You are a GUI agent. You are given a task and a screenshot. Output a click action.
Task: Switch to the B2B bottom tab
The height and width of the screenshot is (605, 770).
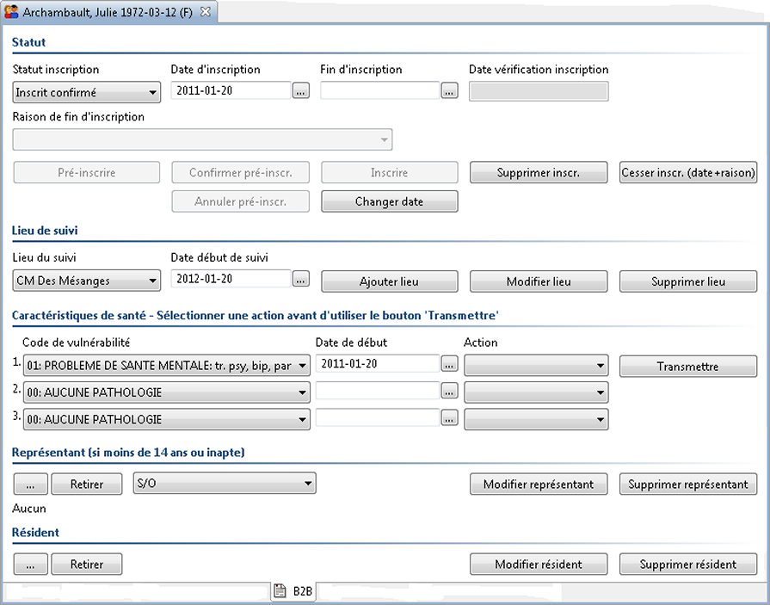click(x=293, y=591)
